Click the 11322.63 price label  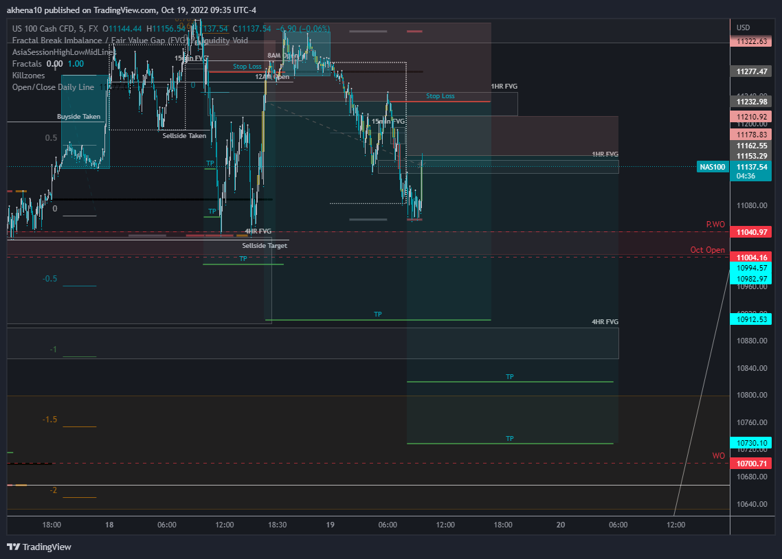click(x=751, y=41)
